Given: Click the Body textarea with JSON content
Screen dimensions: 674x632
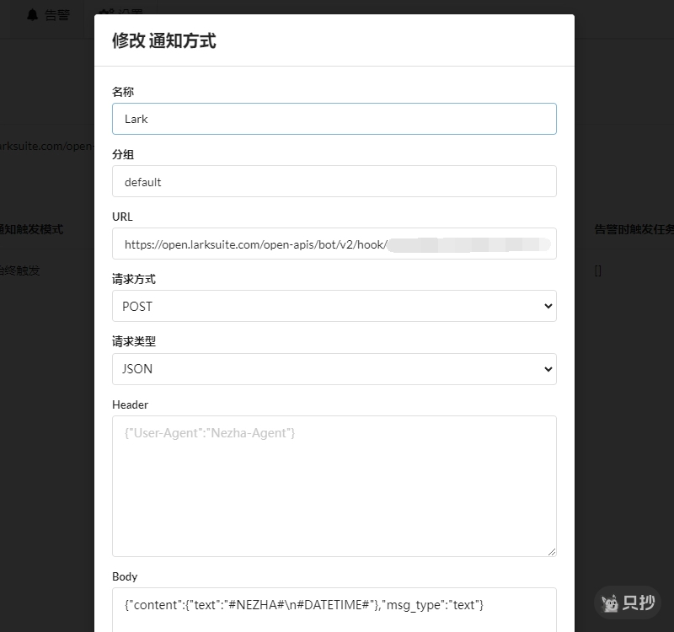Looking at the screenshot, I should [334, 608].
